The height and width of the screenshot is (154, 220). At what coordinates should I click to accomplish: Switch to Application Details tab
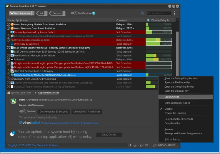[x=49, y=93]
